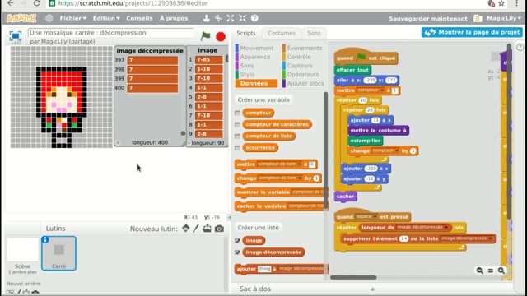Uncheck the image list checkbox

[237, 241]
